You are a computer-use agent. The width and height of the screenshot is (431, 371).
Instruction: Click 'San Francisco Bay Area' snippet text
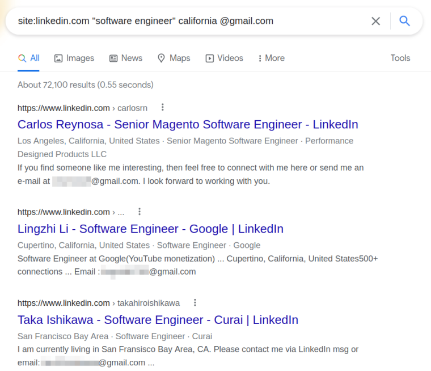tap(63, 336)
